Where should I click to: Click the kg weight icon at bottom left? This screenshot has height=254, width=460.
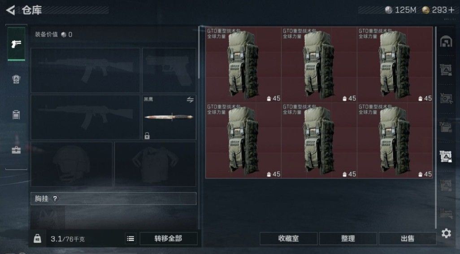click(37, 238)
